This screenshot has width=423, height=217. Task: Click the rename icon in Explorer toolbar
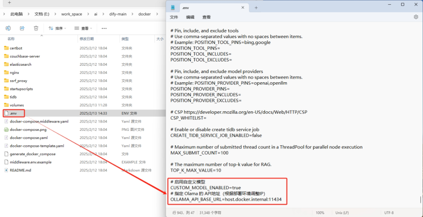click(8, 28)
